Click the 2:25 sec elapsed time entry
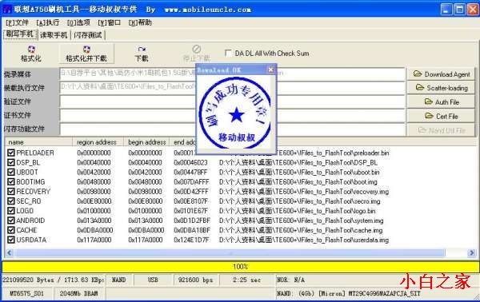Screen dimensions: 480x302 pyautogui.click(x=246, y=280)
